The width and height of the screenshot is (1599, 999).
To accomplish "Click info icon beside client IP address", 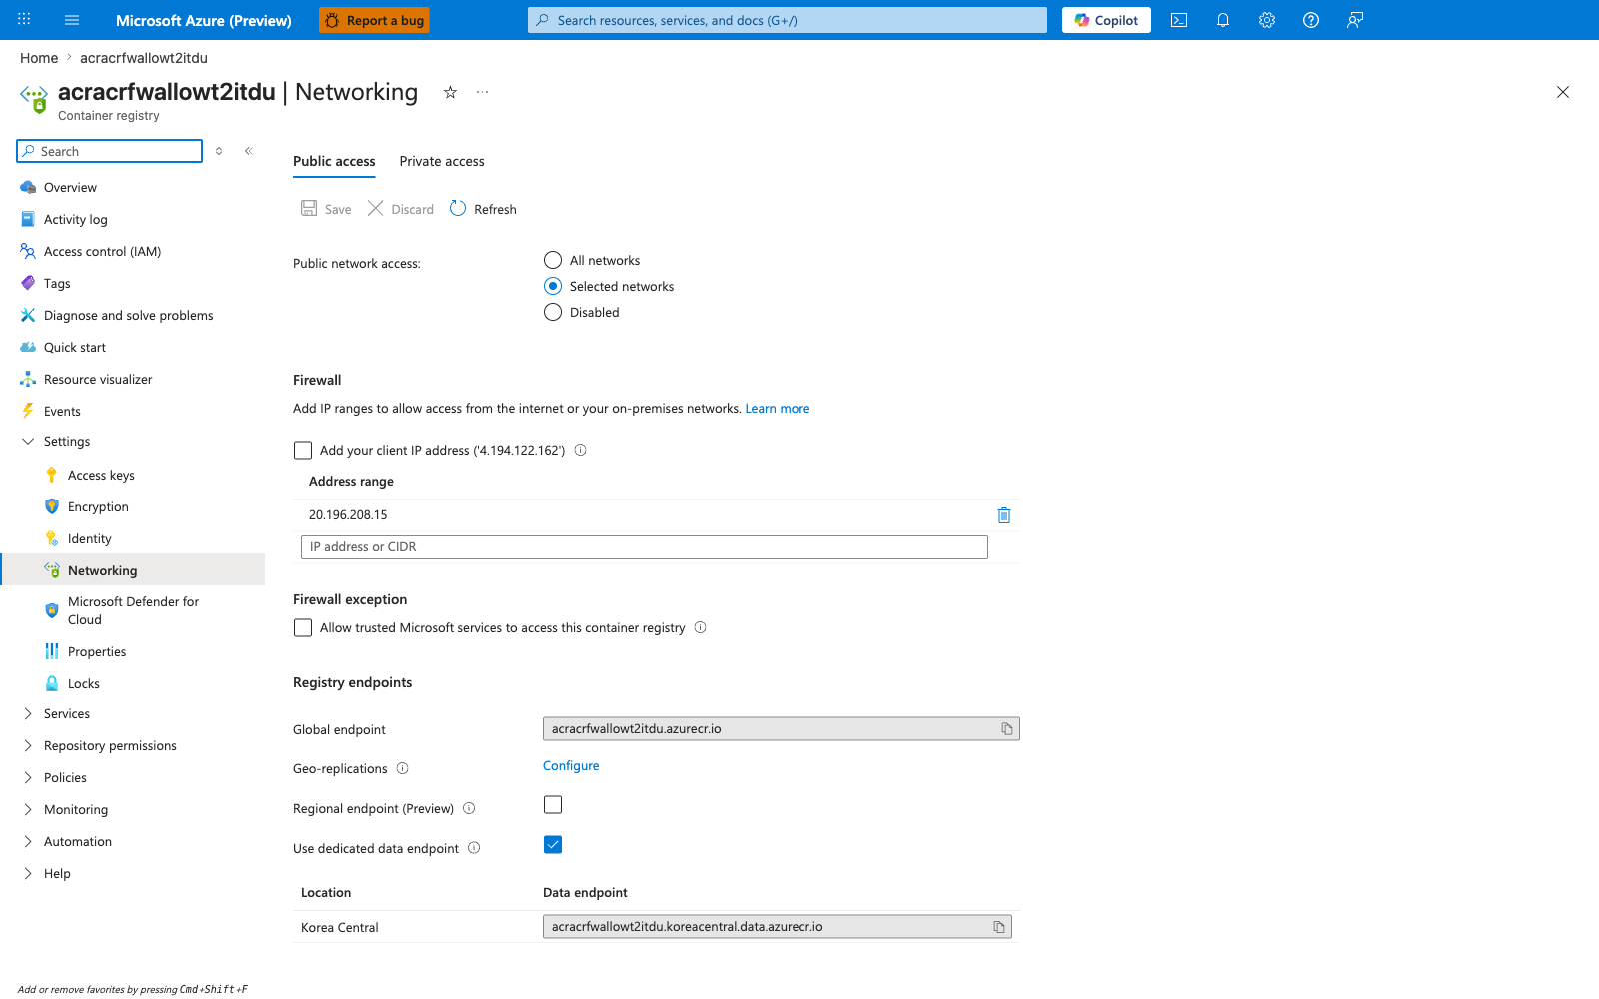I will (x=581, y=450).
